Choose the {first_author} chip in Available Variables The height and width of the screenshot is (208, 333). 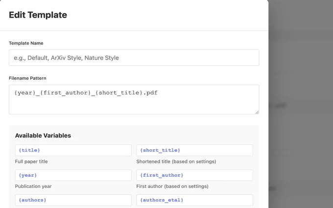tap(194, 175)
